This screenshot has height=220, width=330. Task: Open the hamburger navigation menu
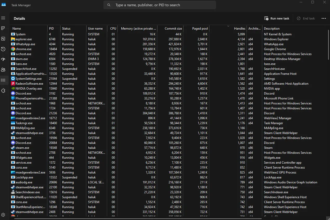3,18
